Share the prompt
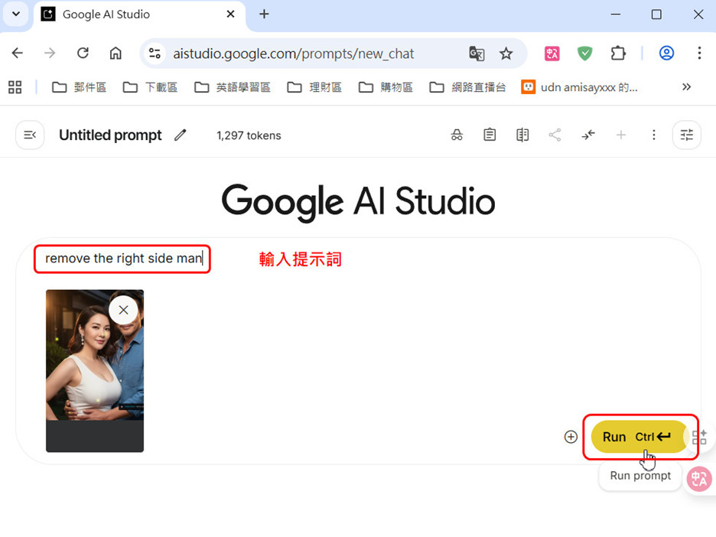 coord(555,135)
